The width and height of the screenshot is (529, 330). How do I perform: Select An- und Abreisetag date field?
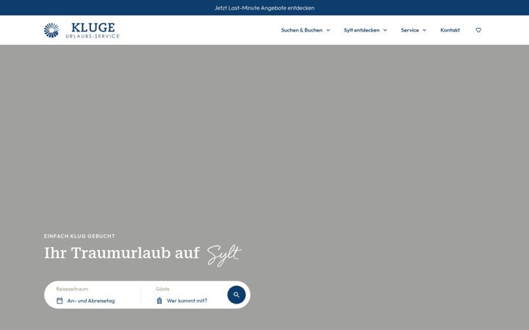[91, 301]
